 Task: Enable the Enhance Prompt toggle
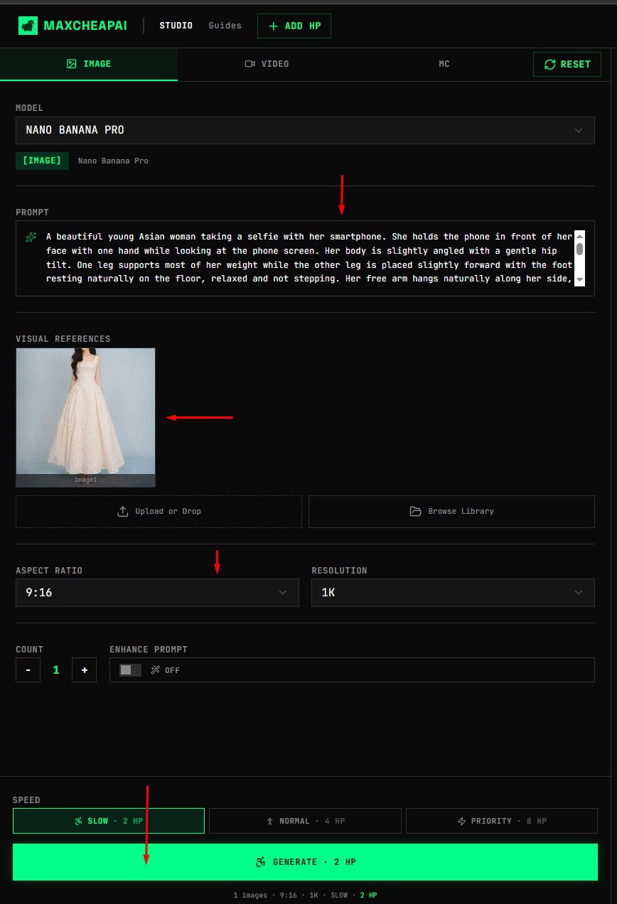pos(130,669)
